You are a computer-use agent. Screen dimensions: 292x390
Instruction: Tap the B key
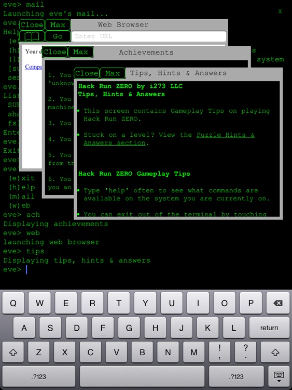tap(142, 352)
